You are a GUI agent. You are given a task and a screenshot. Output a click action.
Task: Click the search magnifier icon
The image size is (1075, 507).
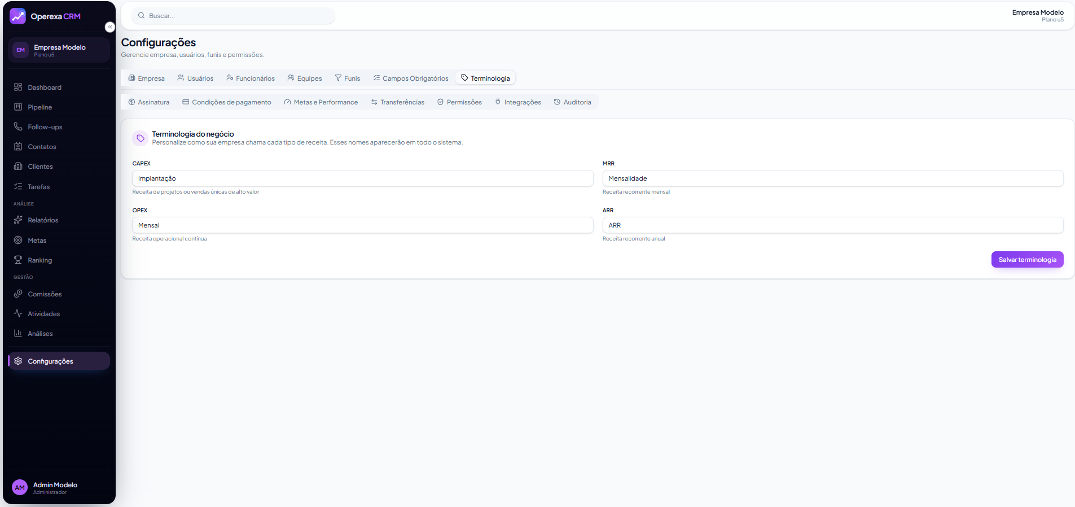click(x=142, y=16)
